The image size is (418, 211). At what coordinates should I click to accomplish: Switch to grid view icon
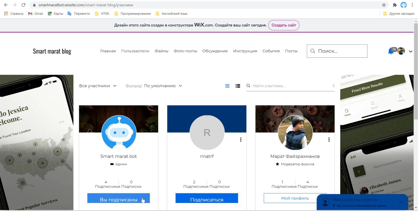tap(227, 86)
